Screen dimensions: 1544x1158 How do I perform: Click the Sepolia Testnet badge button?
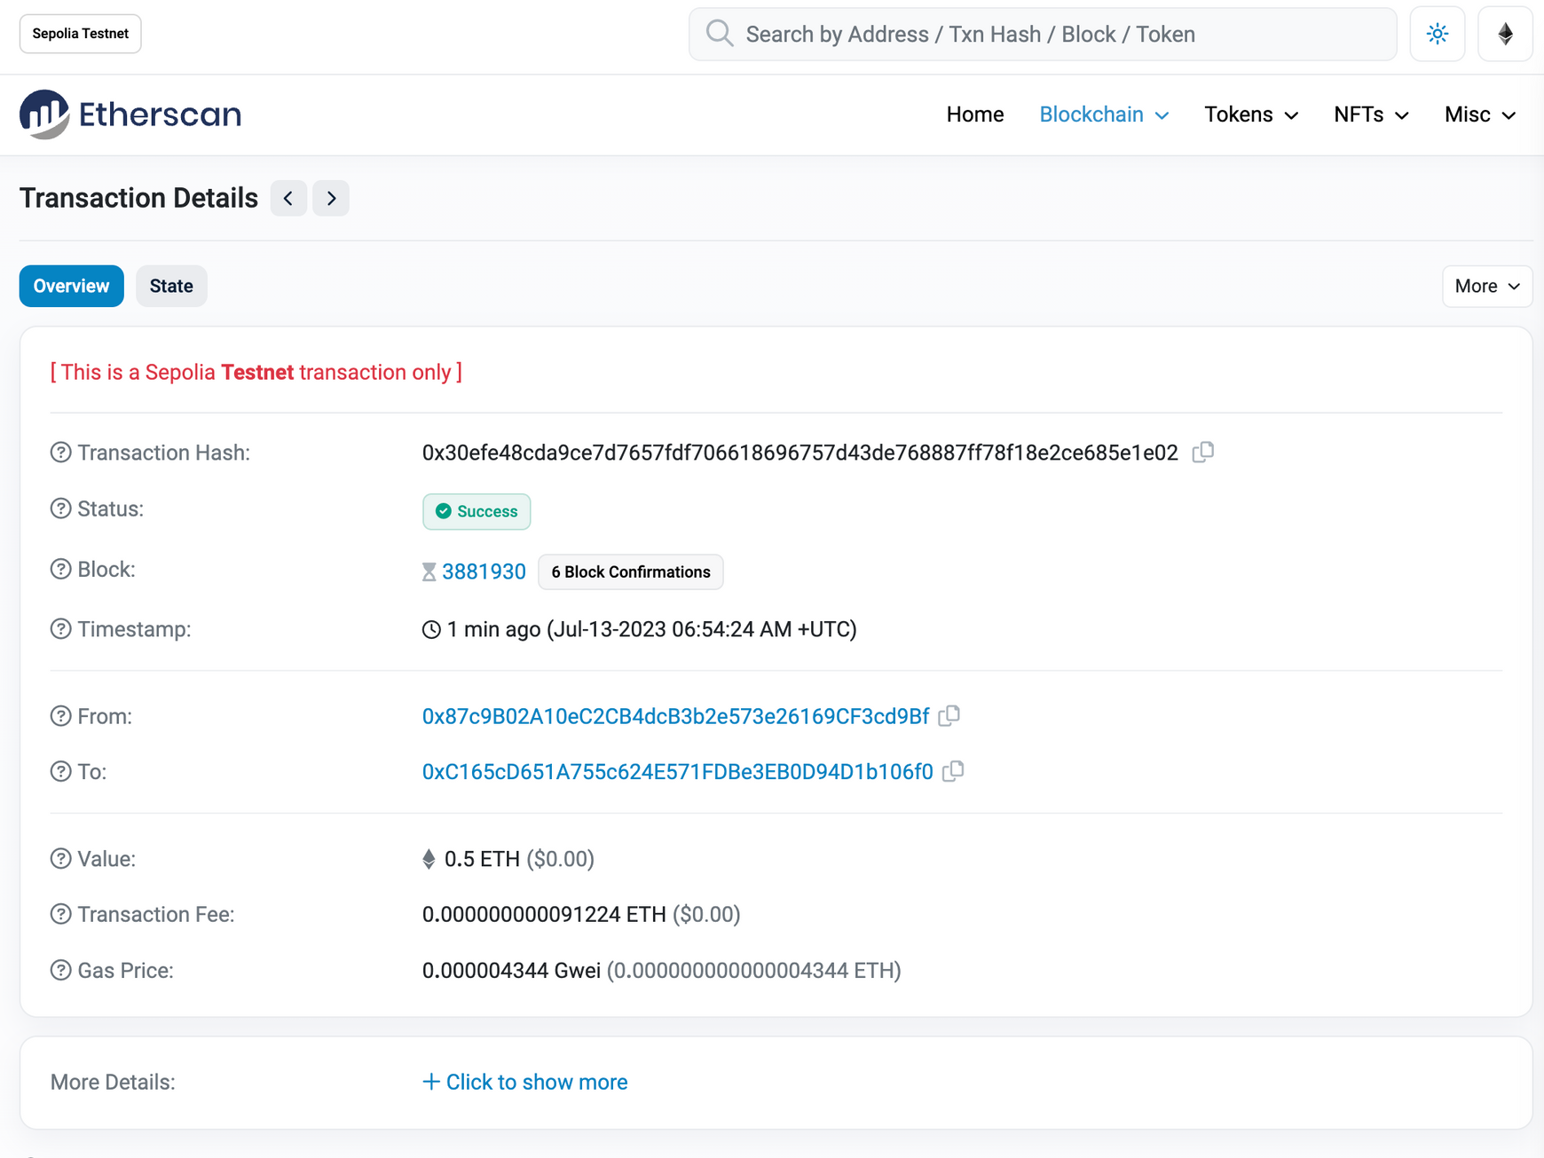[81, 34]
